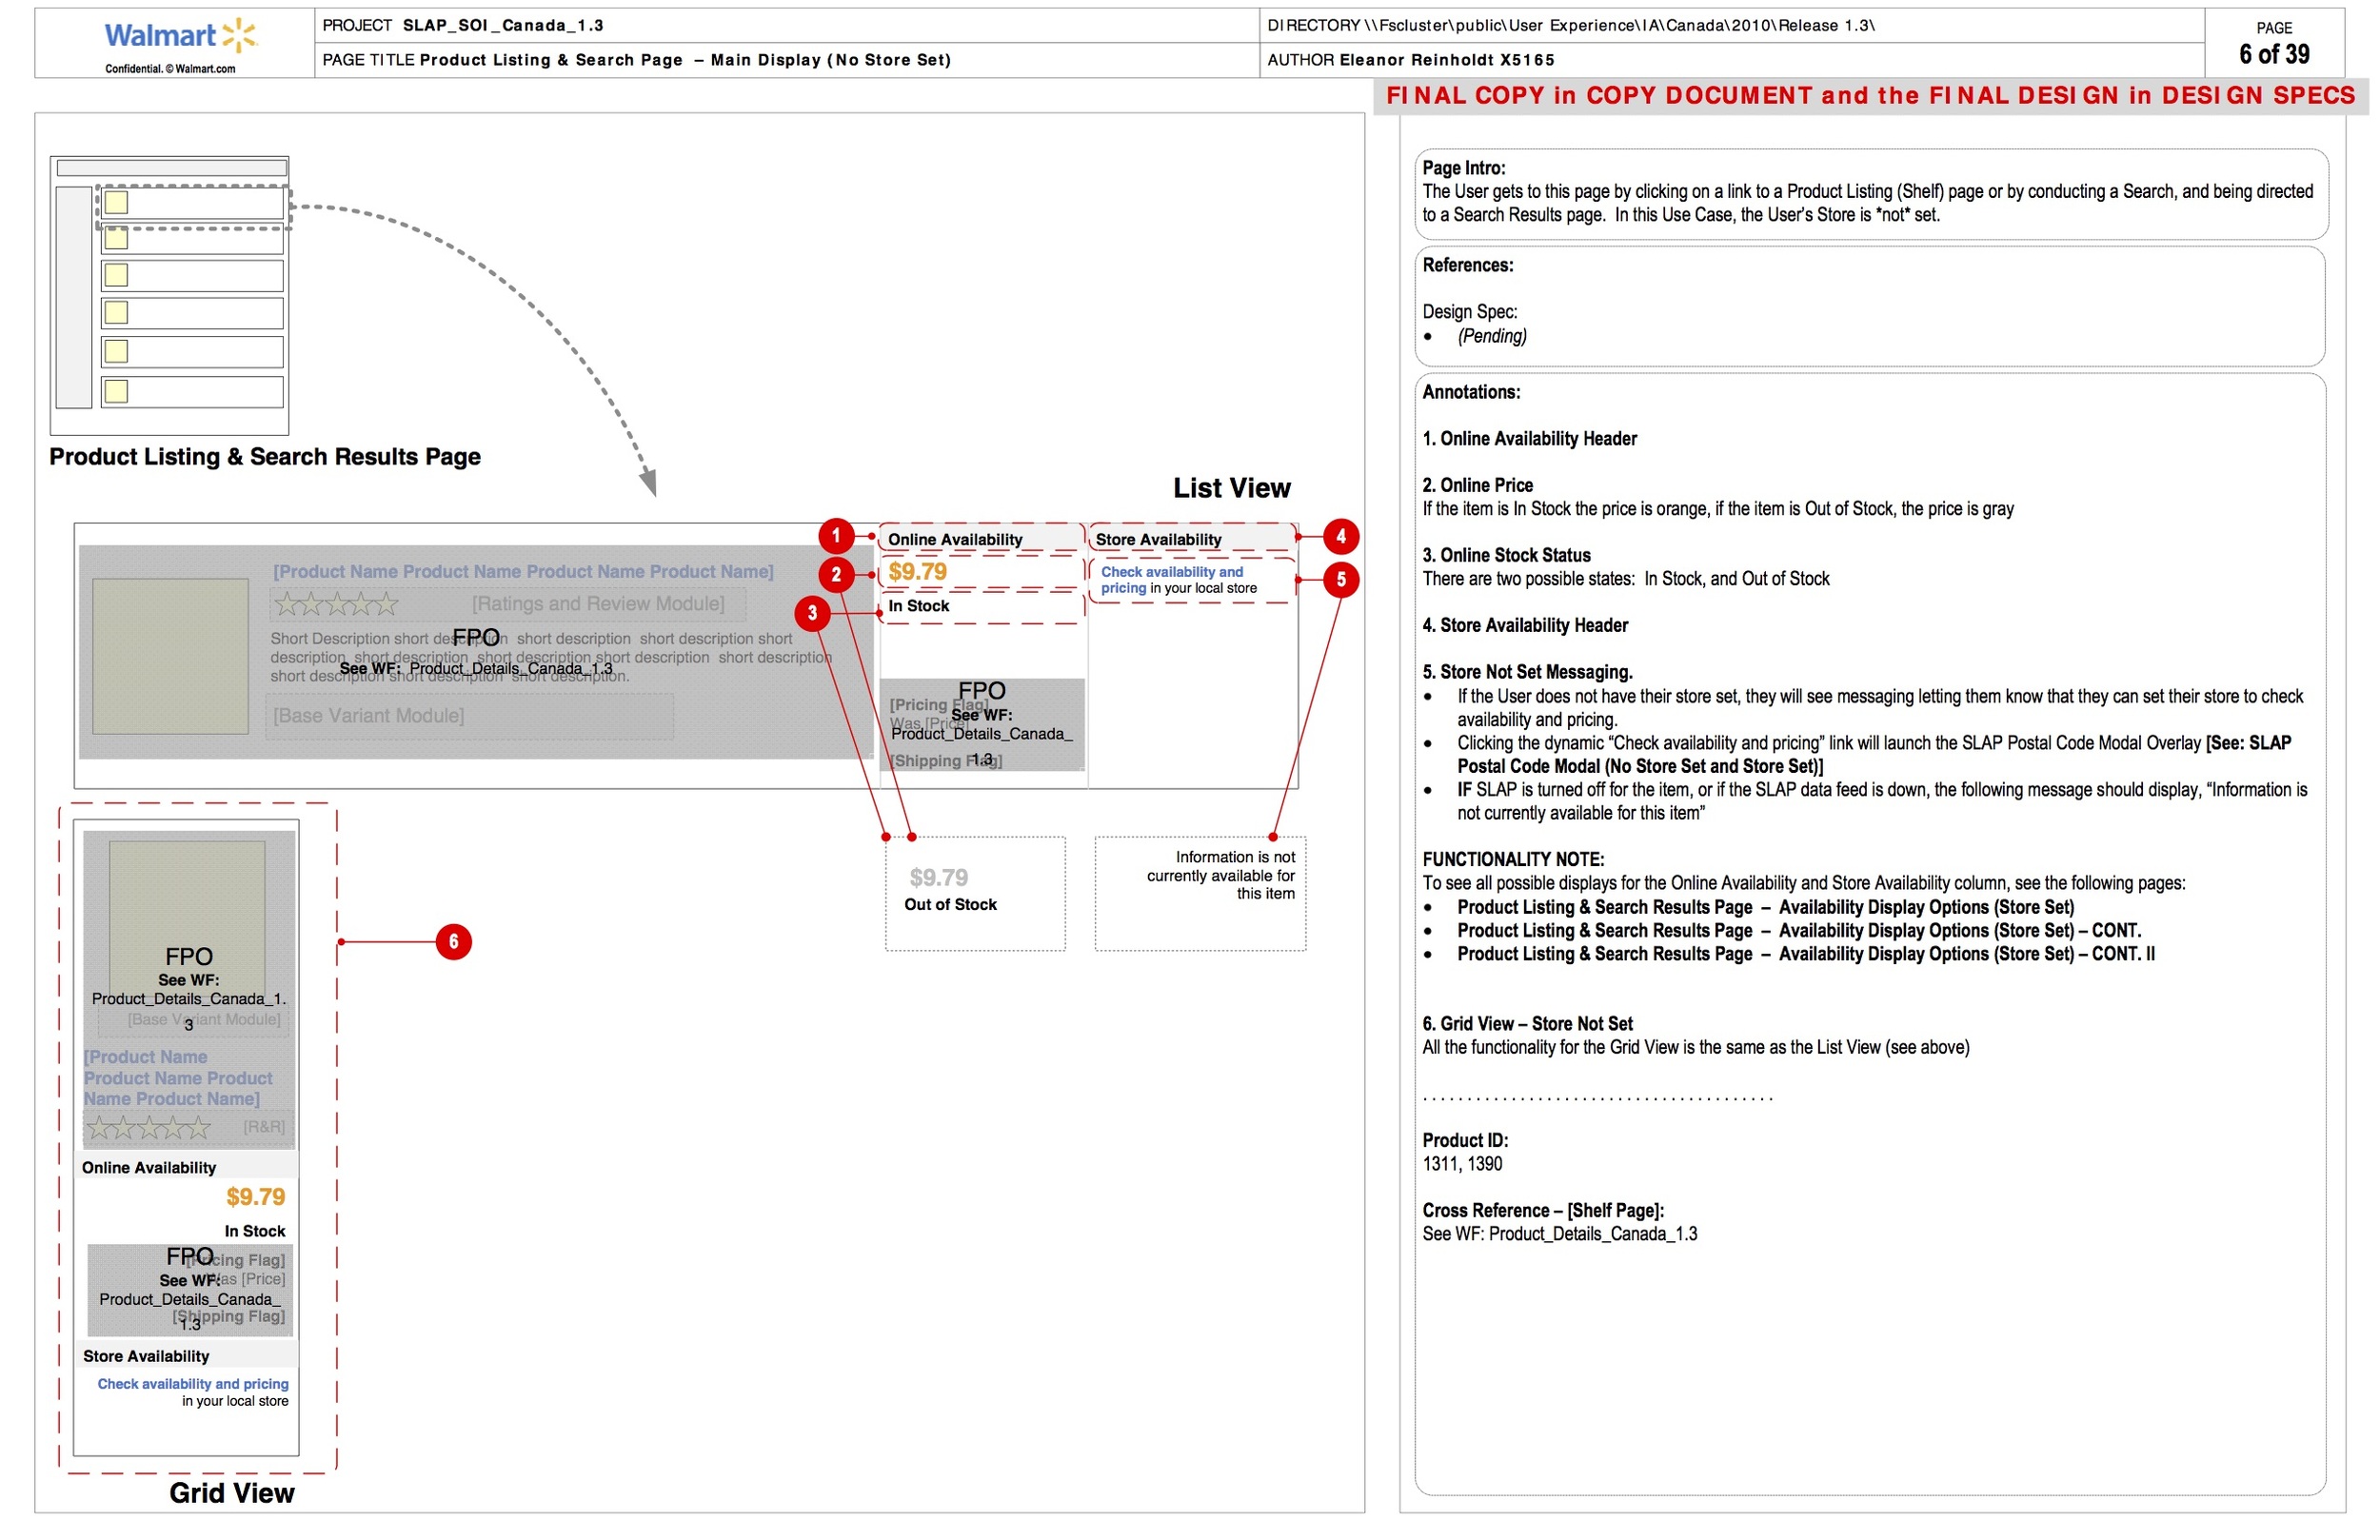Click the 'List View' heading
This screenshot has height=1540, width=2380.
pos(1231,488)
